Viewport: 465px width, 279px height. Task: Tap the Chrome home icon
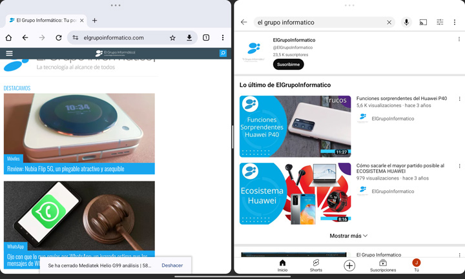click(8, 37)
